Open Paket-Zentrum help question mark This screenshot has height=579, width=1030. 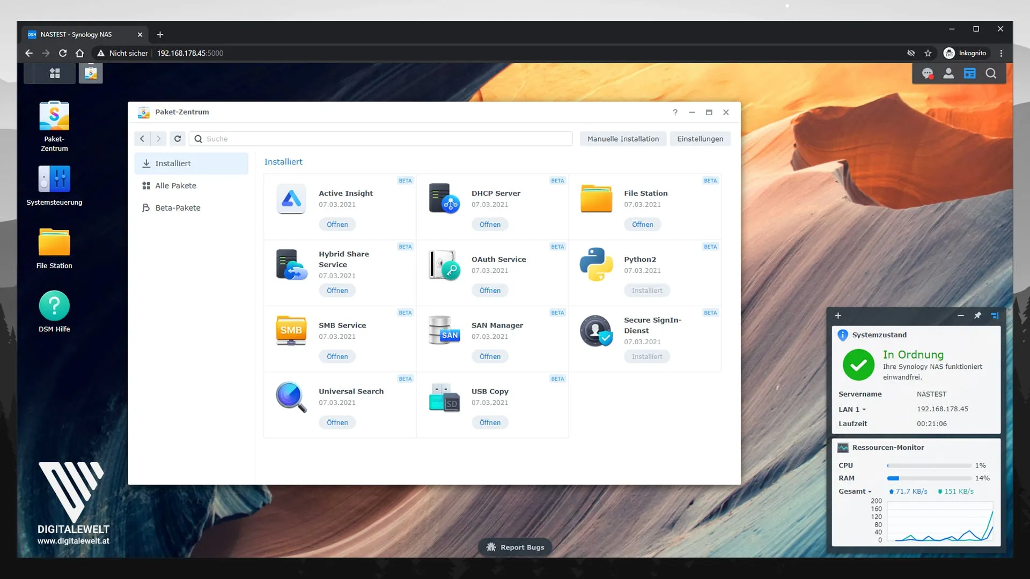point(675,112)
